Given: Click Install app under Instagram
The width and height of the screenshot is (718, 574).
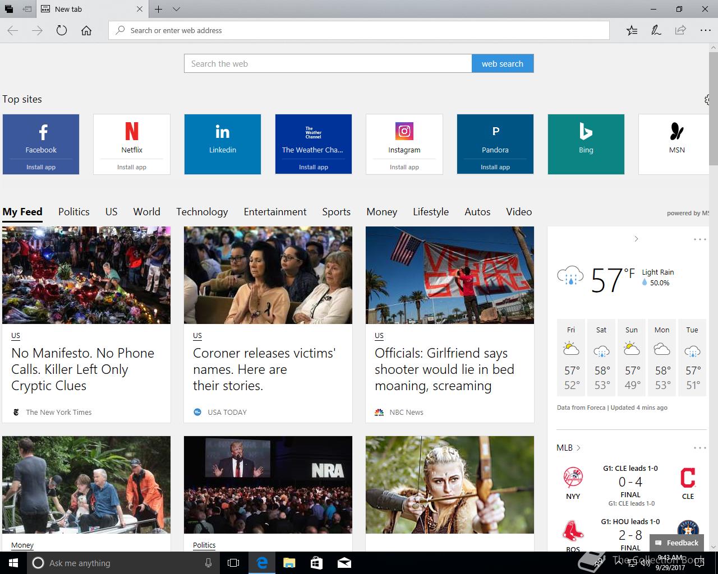Looking at the screenshot, I should (404, 167).
